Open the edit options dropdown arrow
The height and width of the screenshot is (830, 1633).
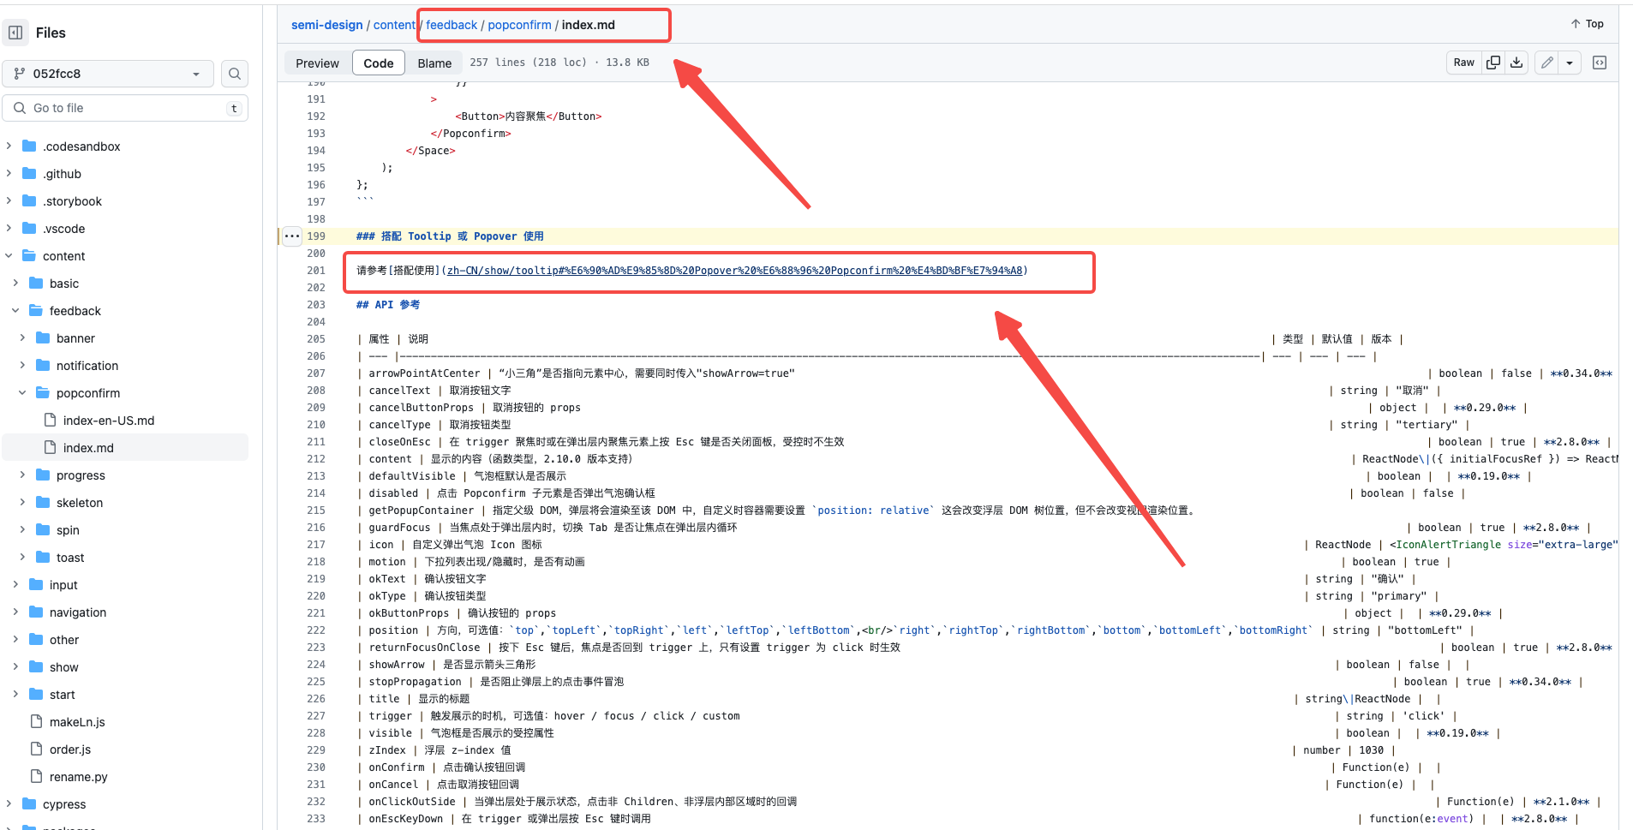[1570, 63]
